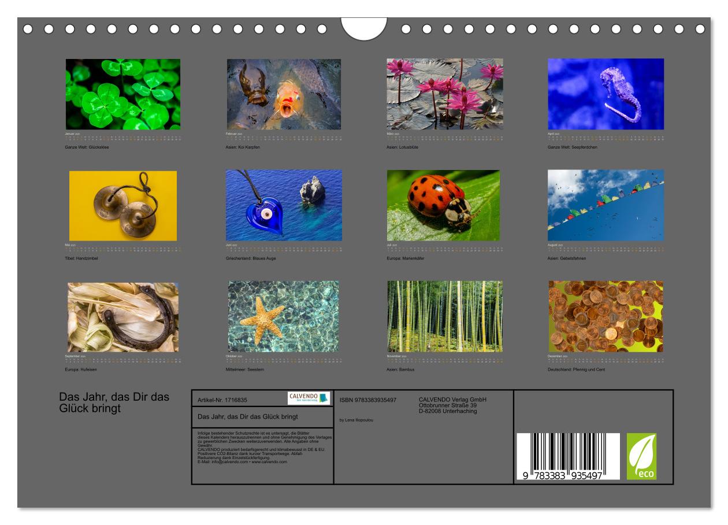Click the copyright notice paragraph

(x=265, y=438)
